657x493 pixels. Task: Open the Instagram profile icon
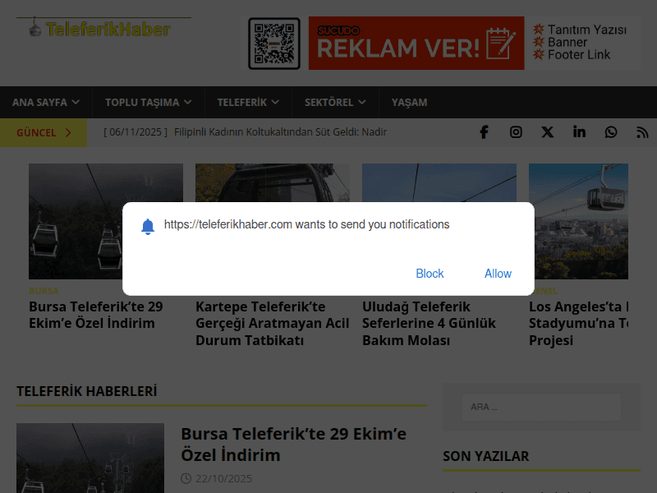(x=516, y=131)
